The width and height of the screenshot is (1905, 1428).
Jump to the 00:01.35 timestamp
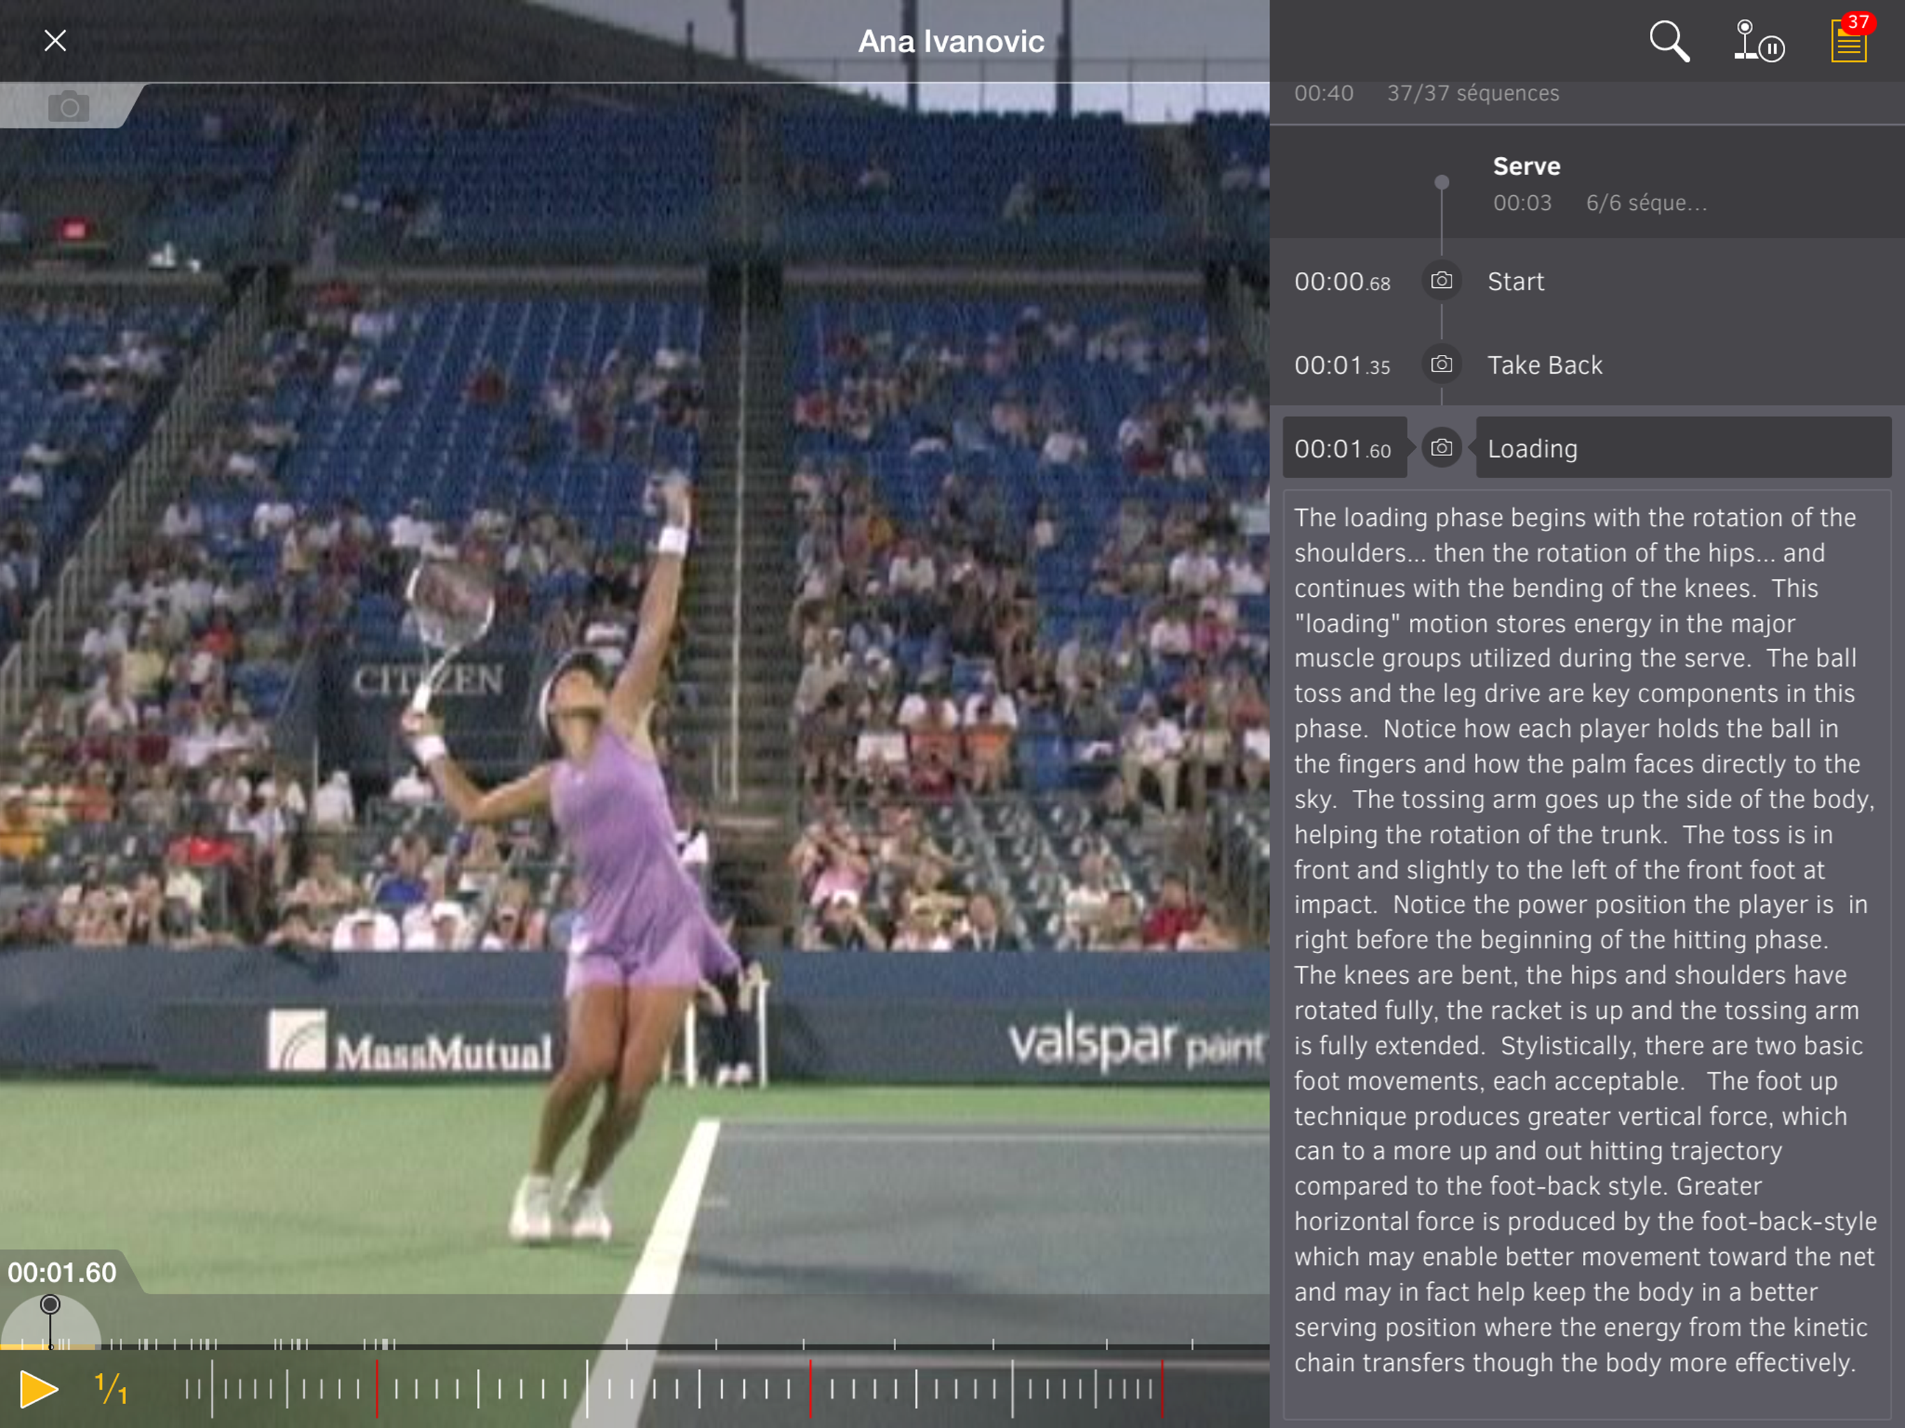click(1342, 365)
